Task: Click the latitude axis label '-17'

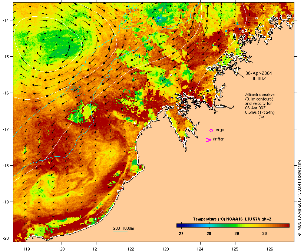Action: point(5,129)
